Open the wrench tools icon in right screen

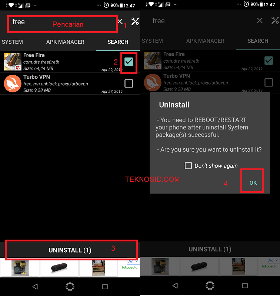tap(275, 20)
